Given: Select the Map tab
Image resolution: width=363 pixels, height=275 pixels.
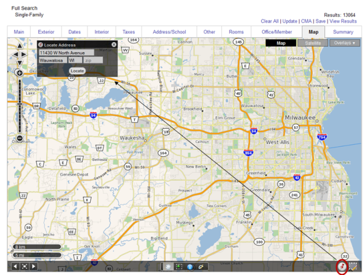Looking at the screenshot, I should click(x=313, y=32).
